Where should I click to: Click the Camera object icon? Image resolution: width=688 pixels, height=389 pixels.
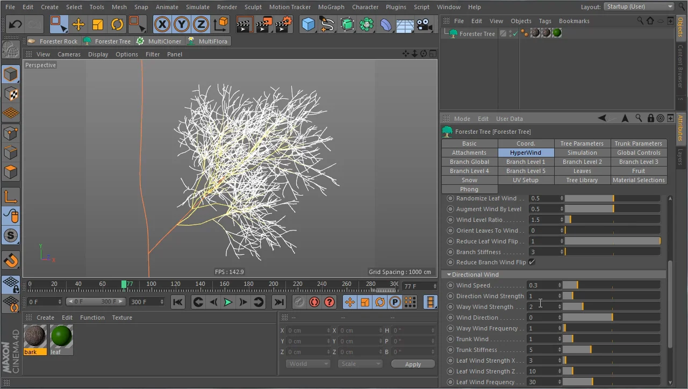(x=425, y=24)
